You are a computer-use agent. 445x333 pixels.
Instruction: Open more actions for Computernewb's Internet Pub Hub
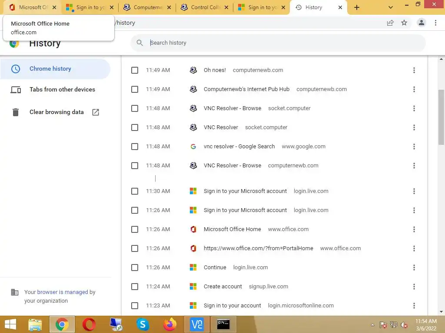click(x=414, y=89)
